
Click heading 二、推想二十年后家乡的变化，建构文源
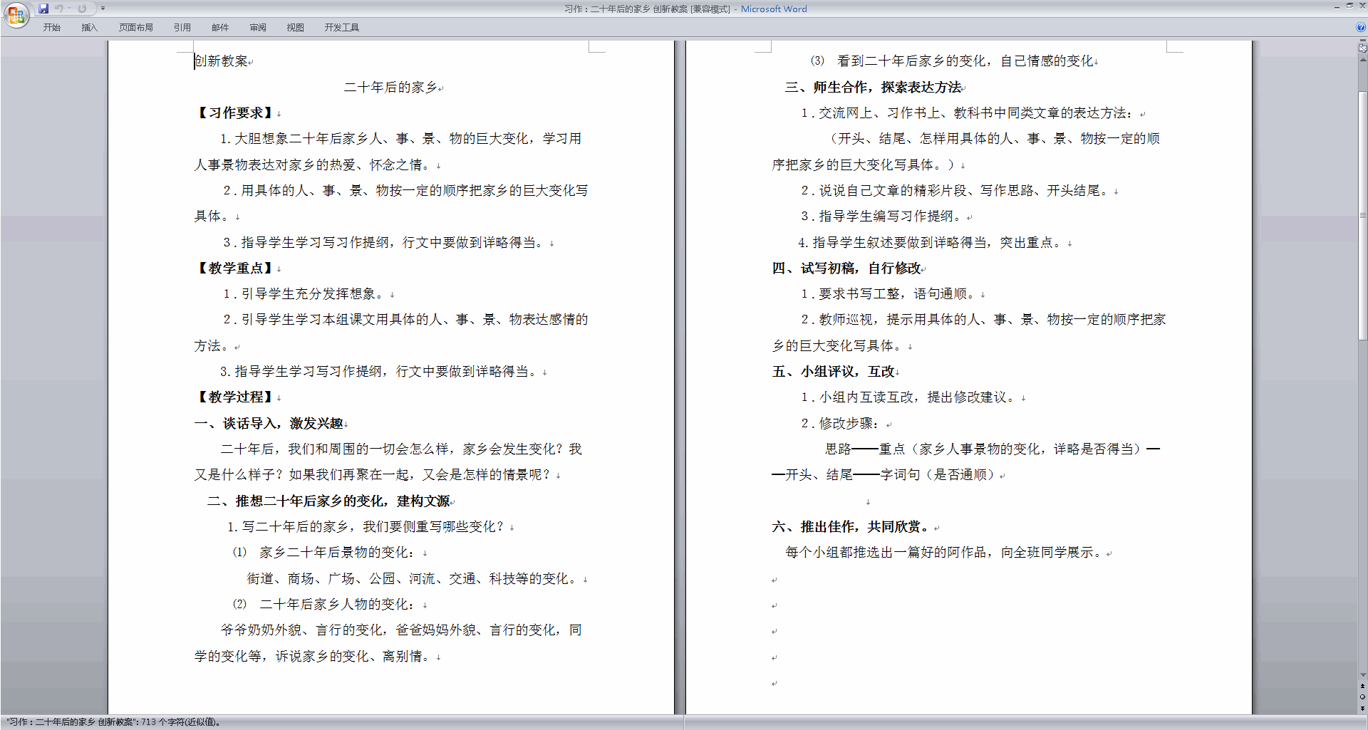point(328,501)
